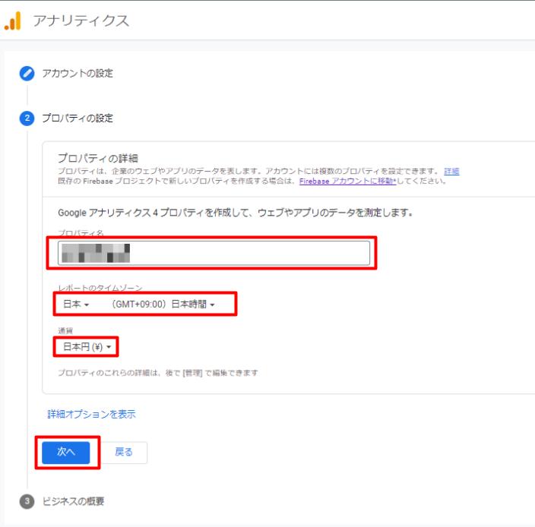535x527 pixels.
Task: Click the 次へ button
Action: pyautogui.click(x=66, y=453)
